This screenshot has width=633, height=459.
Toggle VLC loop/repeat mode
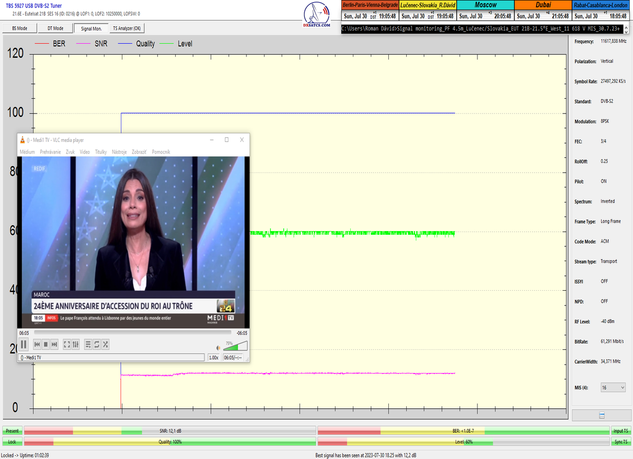97,345
